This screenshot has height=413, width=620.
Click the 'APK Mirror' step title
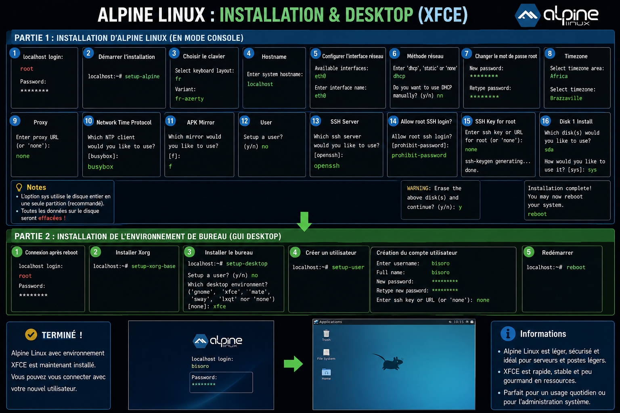click(x=201, y=123)
